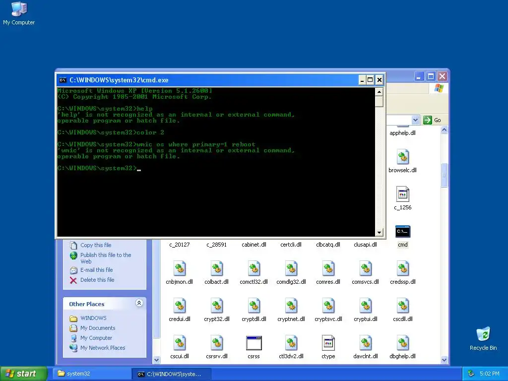Switch to cmd.exe taskbar button

[x=172, y=374]
